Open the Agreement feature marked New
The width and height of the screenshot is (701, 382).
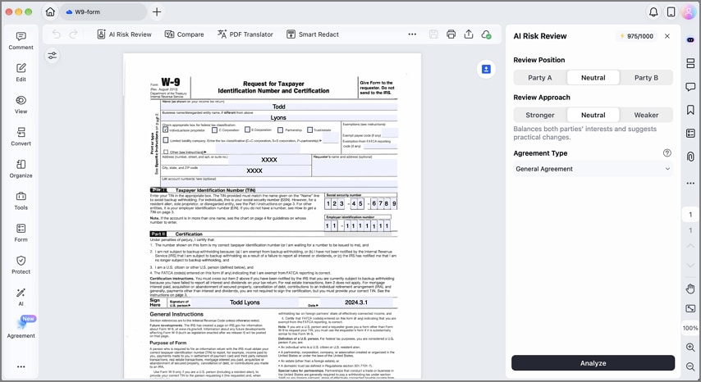pos(21,328)
